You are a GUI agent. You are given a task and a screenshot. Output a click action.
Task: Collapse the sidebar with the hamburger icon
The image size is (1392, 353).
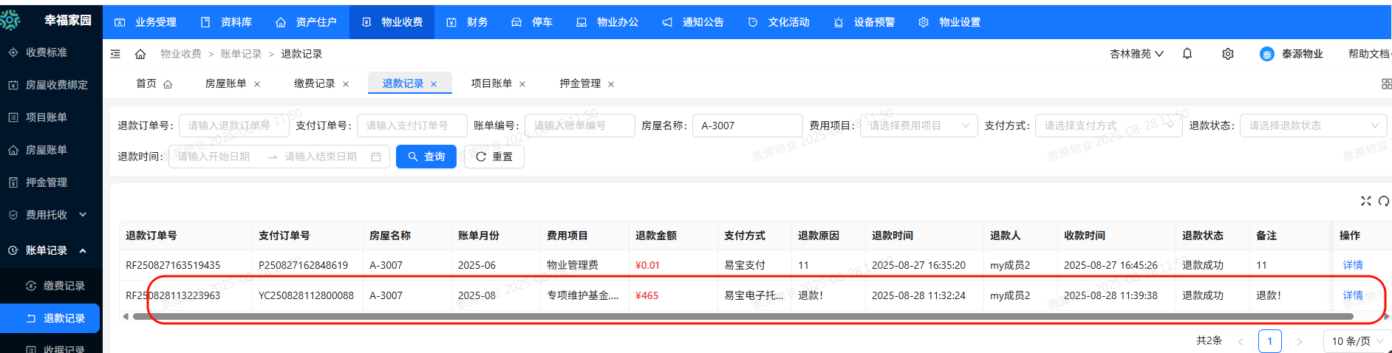pyautogui.click(x=115, y=54)
